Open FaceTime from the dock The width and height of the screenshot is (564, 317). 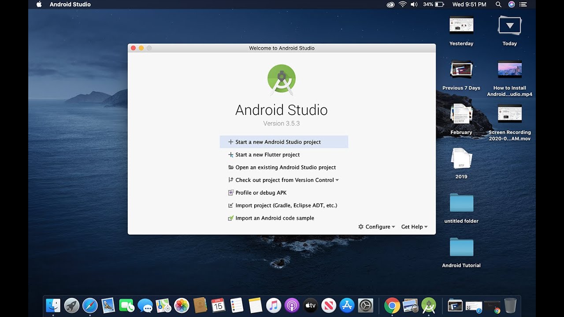tap(126, 305)
